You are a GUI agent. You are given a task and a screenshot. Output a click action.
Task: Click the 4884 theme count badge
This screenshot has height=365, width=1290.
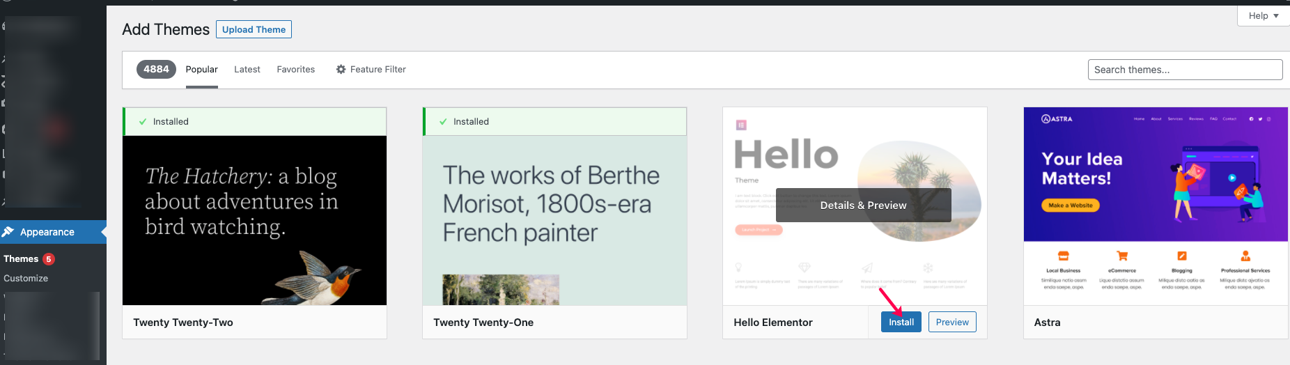(156, 69)
